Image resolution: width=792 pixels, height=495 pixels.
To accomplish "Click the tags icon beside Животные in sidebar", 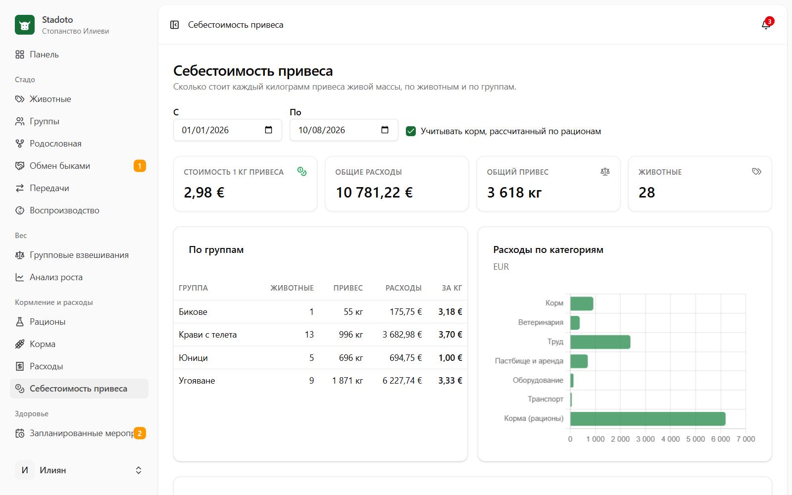I will (20, 99).
